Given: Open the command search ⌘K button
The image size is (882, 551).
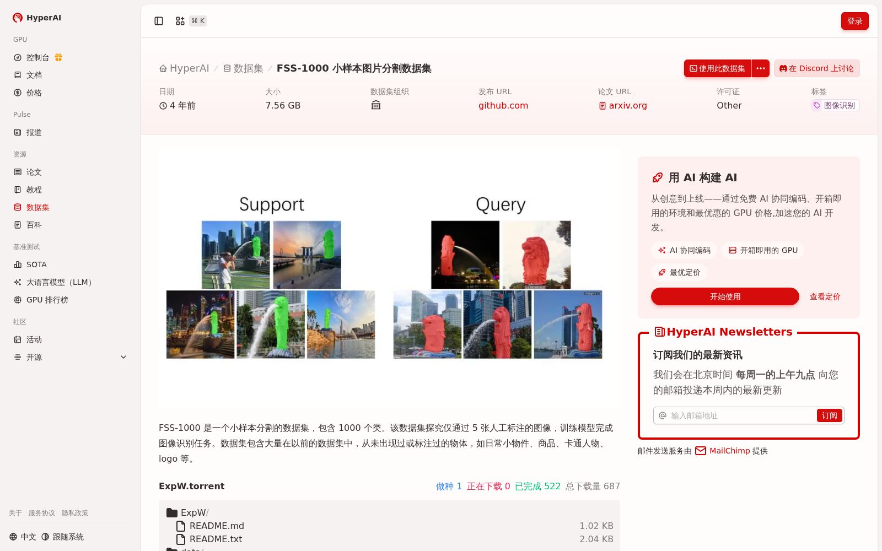Looking at the screenshot, I should pos(191,21).
